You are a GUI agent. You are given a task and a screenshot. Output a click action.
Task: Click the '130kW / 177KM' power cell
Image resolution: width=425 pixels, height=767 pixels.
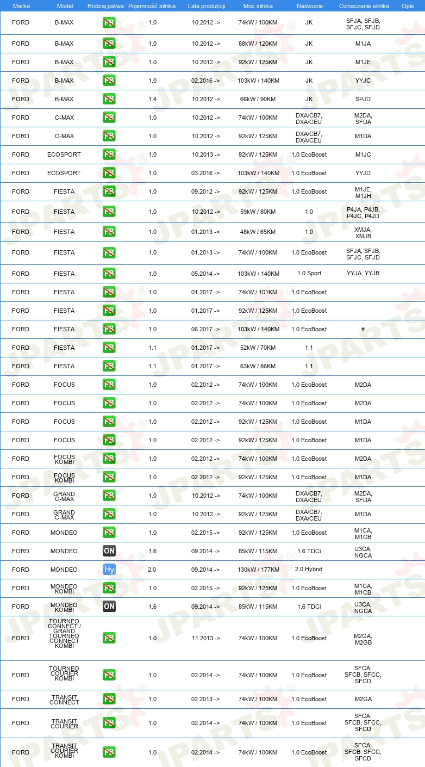pos(259,570)
